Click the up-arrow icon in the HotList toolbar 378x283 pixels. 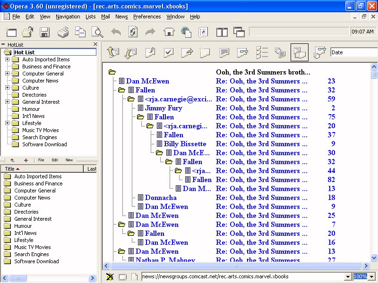tap(13, 160)
